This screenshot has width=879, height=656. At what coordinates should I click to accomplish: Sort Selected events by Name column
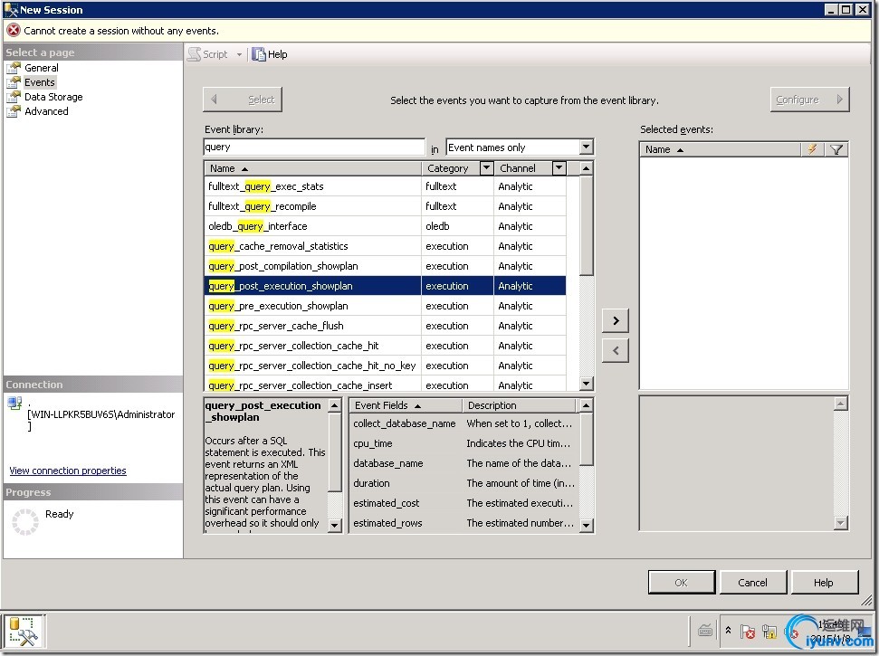(720, 149)
